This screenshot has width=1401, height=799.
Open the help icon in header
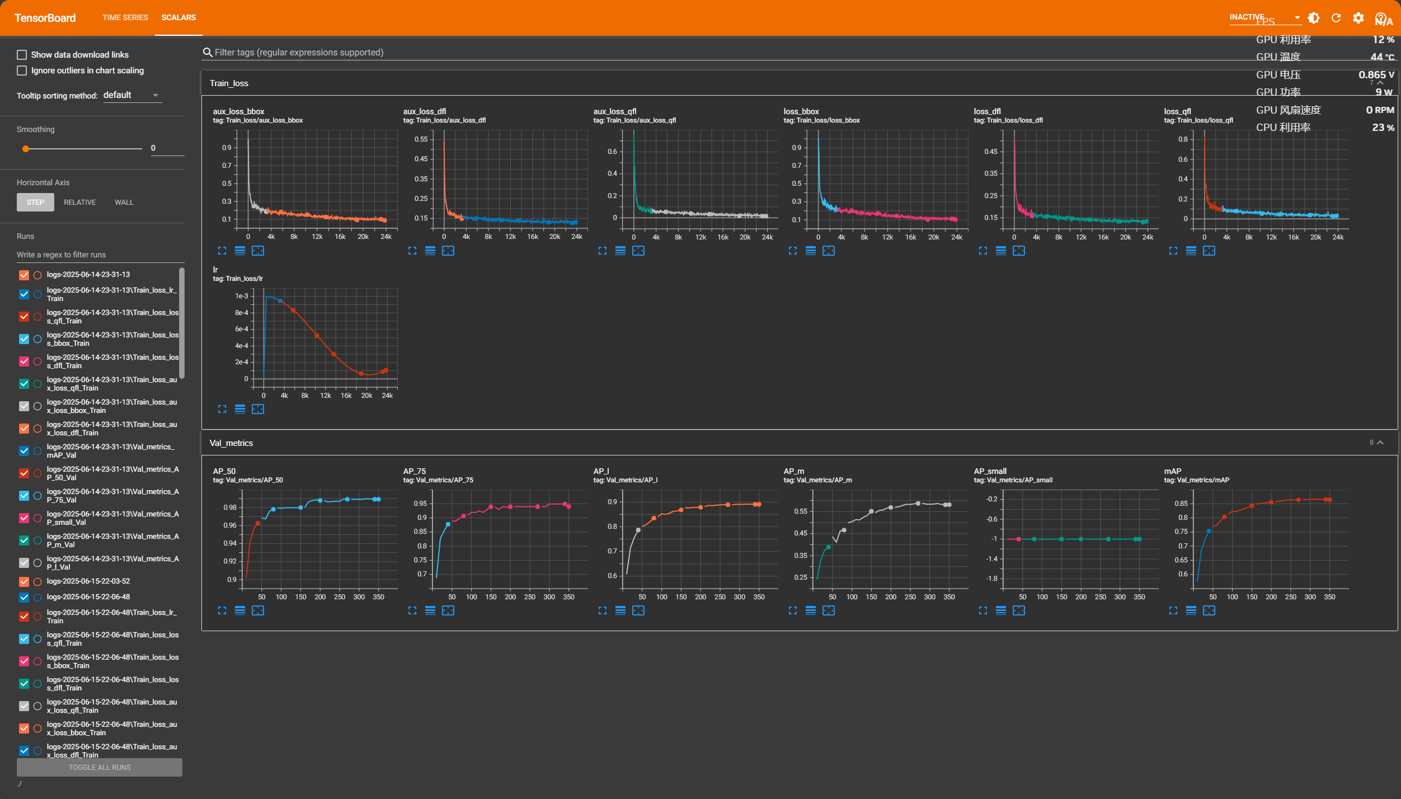(x=1380, y=18)
